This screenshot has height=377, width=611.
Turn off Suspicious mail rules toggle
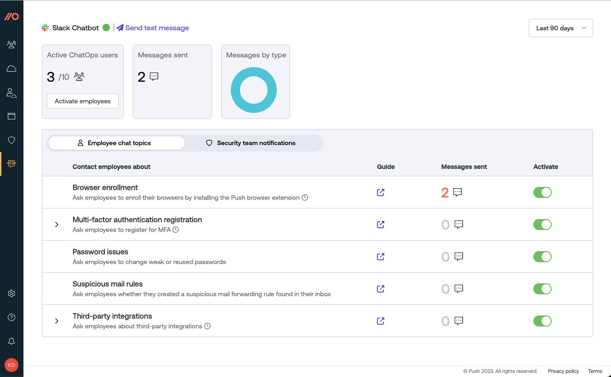click(542, 289)
